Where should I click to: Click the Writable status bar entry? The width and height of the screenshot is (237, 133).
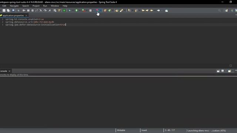(121, 130)
